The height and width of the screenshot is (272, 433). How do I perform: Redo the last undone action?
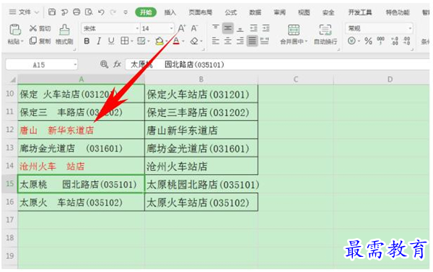tap(113, 12)
